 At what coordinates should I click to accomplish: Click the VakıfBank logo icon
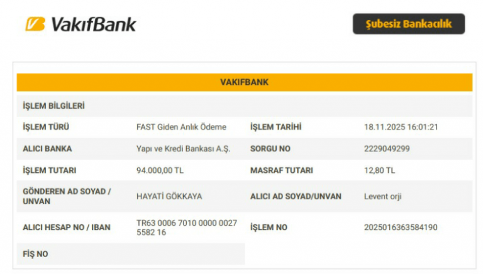click(35, 24)
